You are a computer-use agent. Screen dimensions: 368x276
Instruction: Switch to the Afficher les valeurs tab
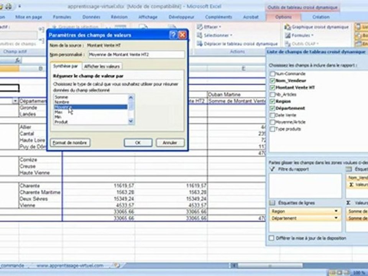102,66
